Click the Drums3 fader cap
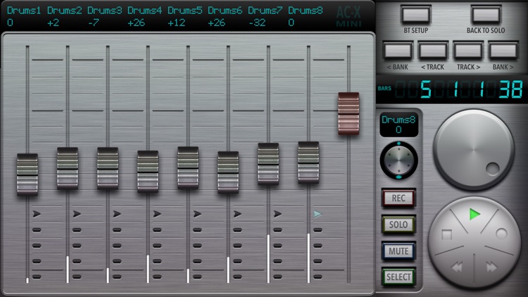 108,168
